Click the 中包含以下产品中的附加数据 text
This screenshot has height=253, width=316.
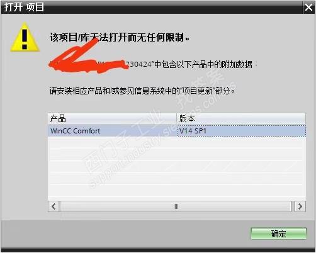click(x=203, y=64)
